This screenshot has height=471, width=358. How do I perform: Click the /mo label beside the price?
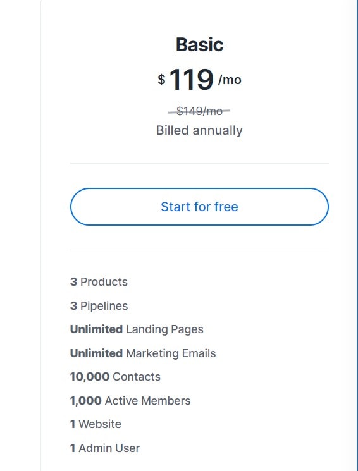(230, 80)
